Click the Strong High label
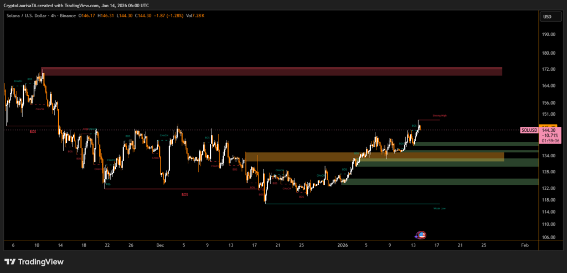The width and height of the screenshot is (567, 273). 440,116
